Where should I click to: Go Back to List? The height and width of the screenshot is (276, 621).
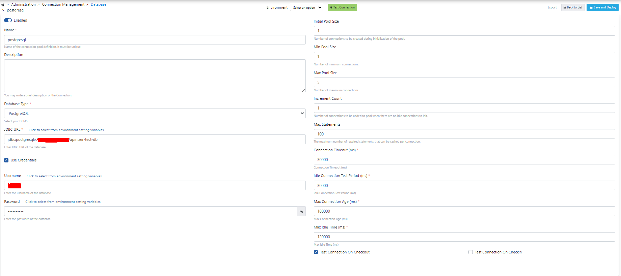tap(573, 7)
